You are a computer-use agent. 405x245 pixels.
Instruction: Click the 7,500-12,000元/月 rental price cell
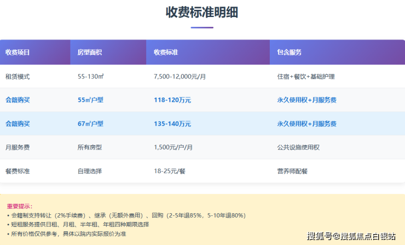[x=180, y=77]
